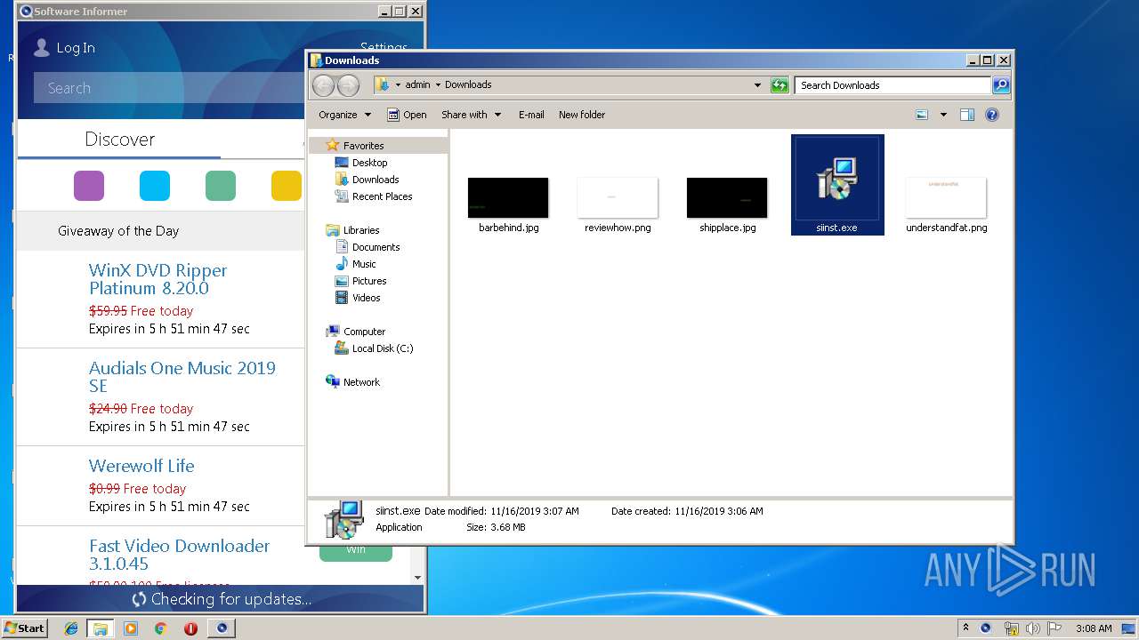The height and width of the screenshot is (640, 1139).
Task: Toggle the preview pane icon
Action: click(967, 115)
